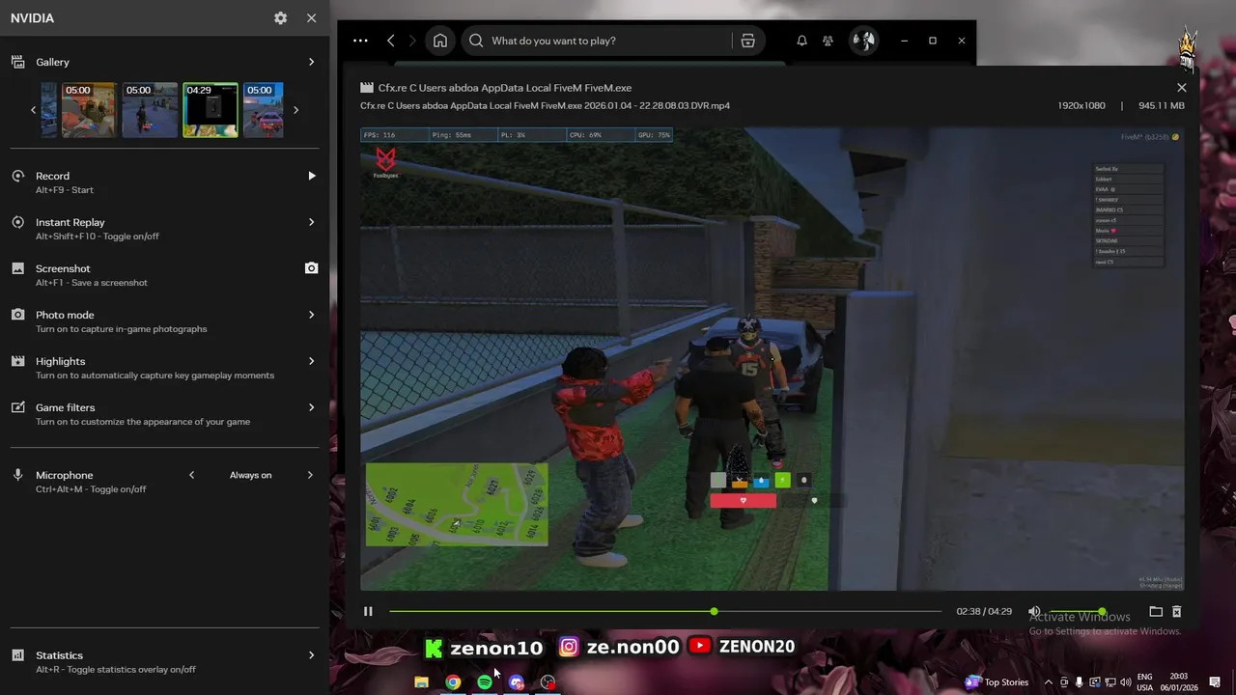The image size is (1236, 695).
Task: Open NVIDIA overlay settings gear
Action: click(x=280, y=18)
